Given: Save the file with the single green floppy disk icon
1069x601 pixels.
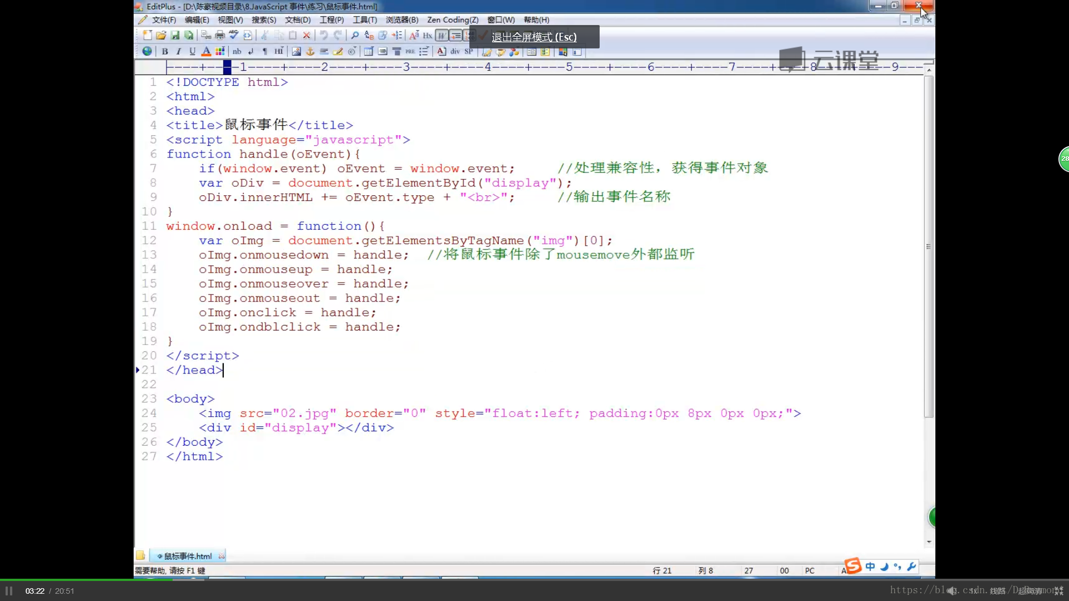Looking at the screenshot, I should [x=175, y=36].
